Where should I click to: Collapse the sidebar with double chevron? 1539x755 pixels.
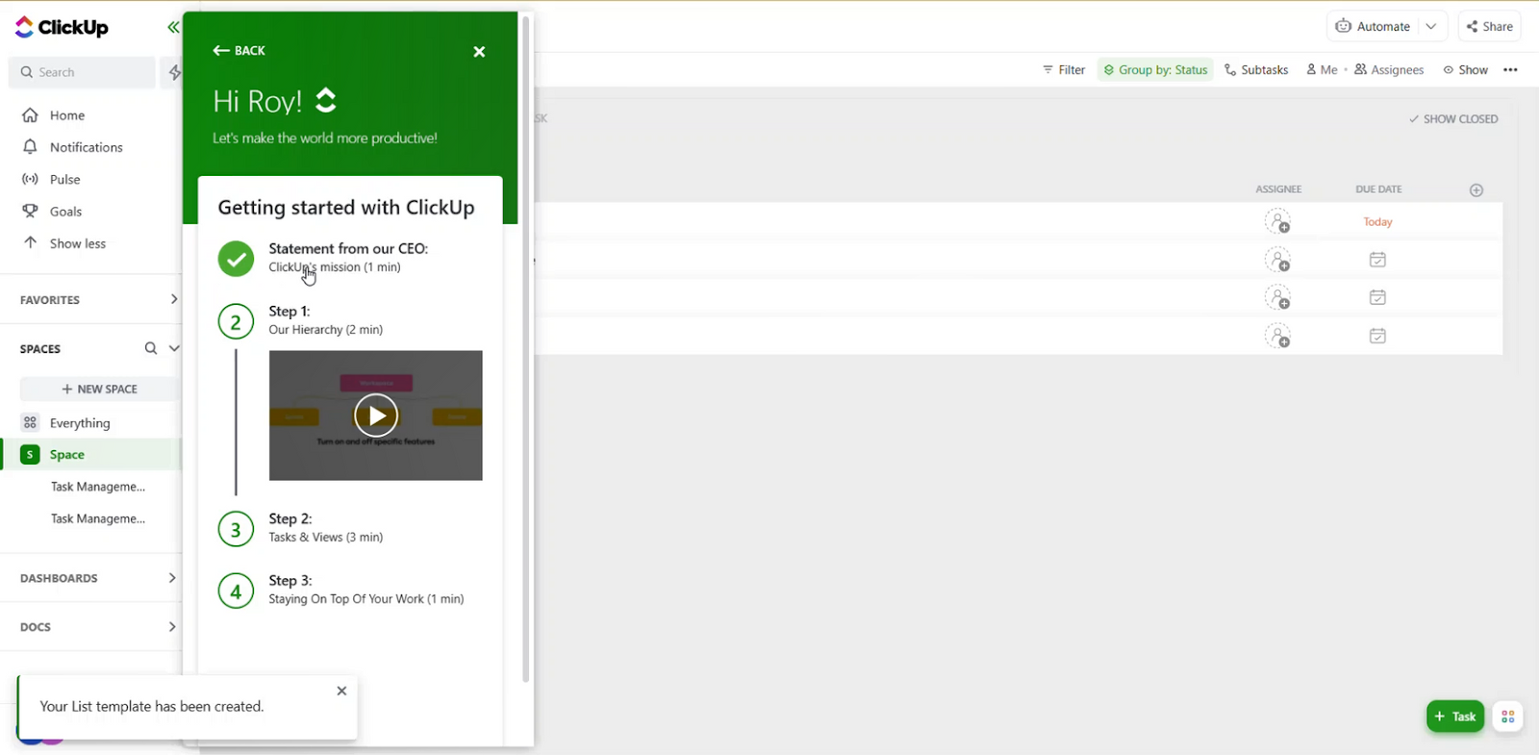click(173, 27)
